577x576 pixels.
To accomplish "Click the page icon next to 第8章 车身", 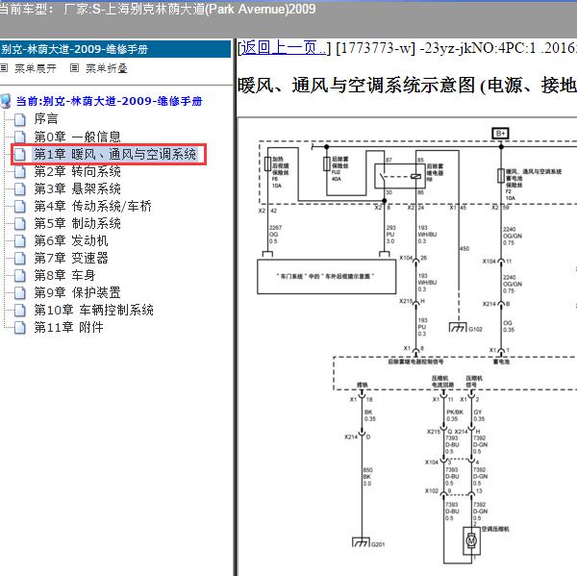I will [x=20, y=275].
